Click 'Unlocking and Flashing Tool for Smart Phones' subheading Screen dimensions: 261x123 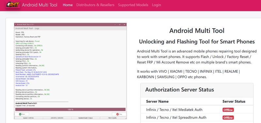tap(197, 42)
